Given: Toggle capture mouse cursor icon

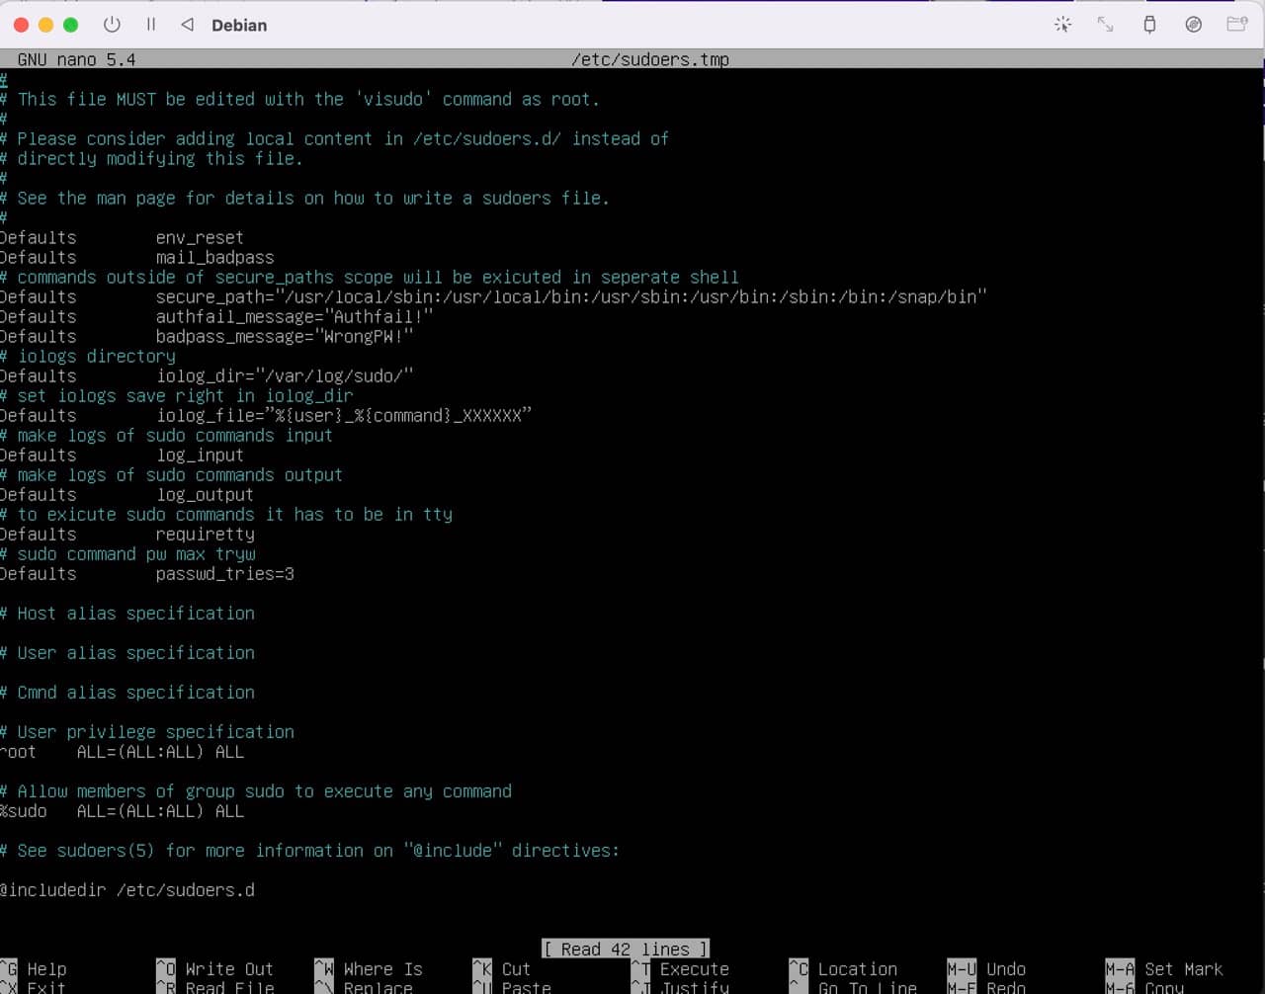Looking at the screenshot, I should pyautogui.click(x=1063, y=25).
